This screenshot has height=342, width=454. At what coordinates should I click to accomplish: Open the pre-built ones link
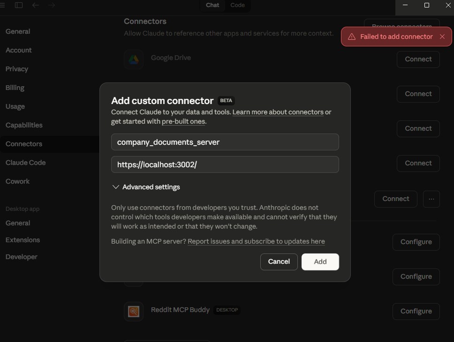[183, 121]
